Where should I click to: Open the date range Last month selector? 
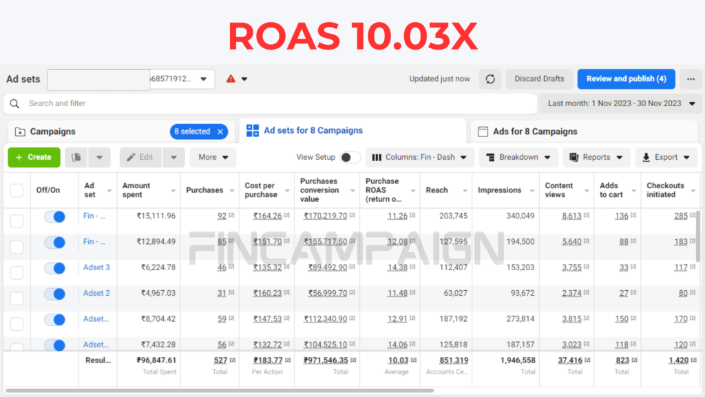pyautogui.click(x=620, y=103)
